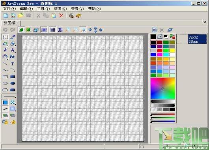Toggle the opaque blue square draw mode

6,102
